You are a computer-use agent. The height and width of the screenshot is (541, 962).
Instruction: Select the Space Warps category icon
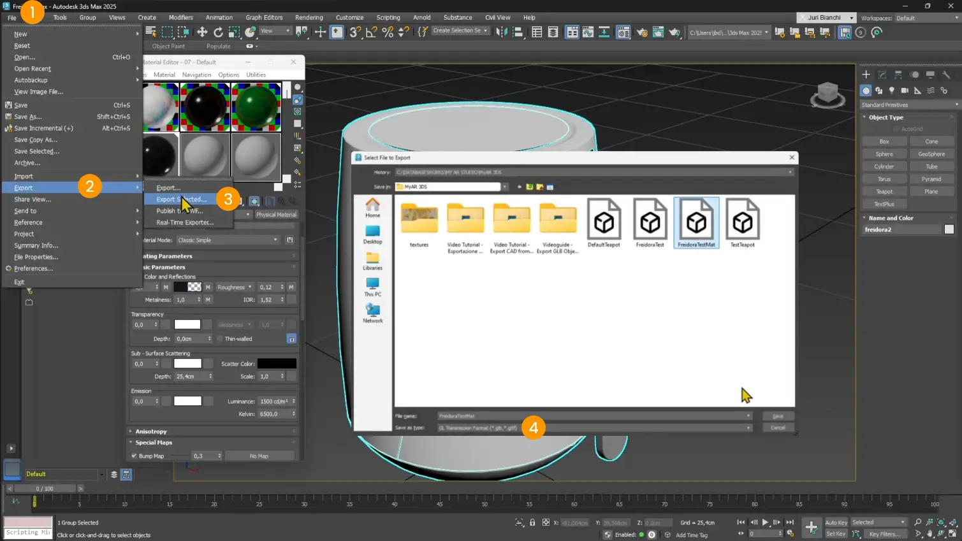click(931, 90)
